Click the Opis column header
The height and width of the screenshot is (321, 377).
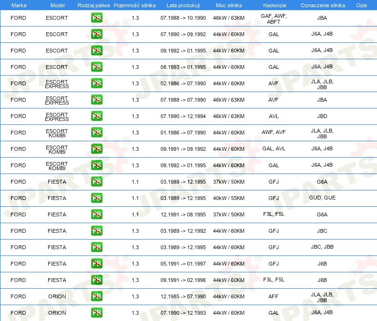click(362, 5)
